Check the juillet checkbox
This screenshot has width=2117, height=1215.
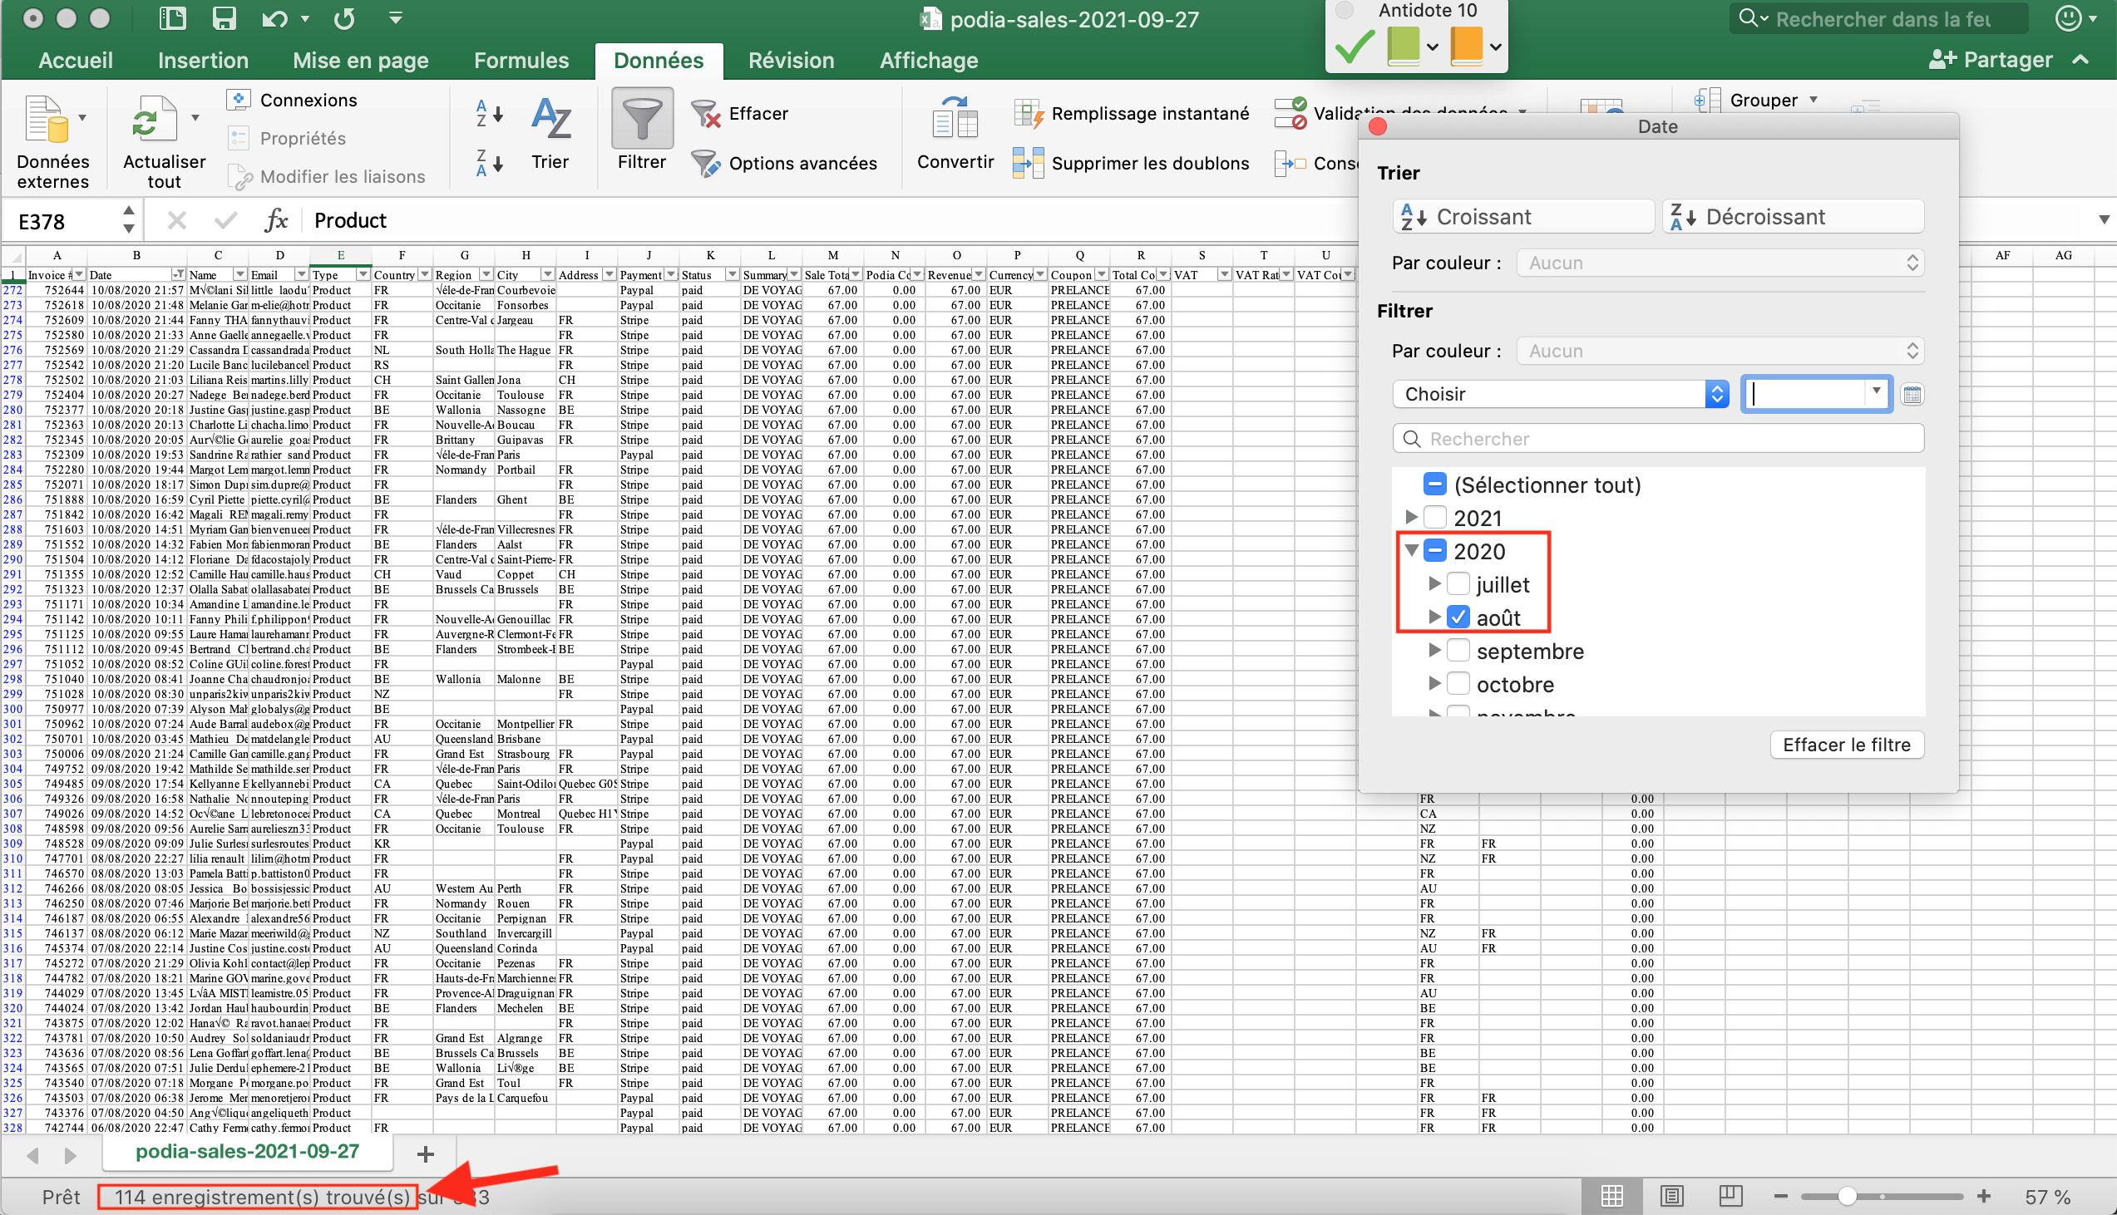coord(1458,584)
